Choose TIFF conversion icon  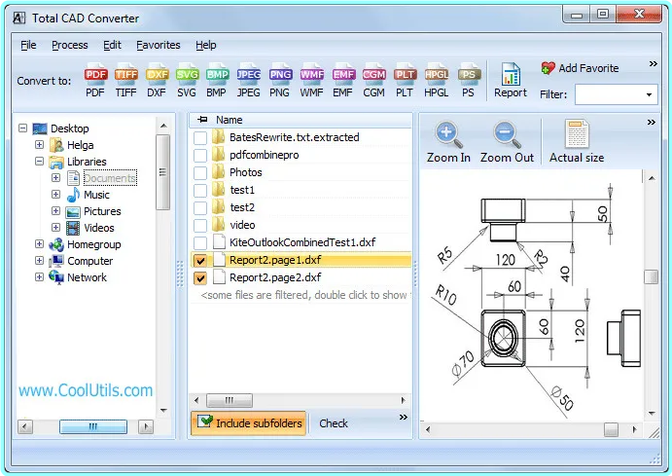point(126,82)
